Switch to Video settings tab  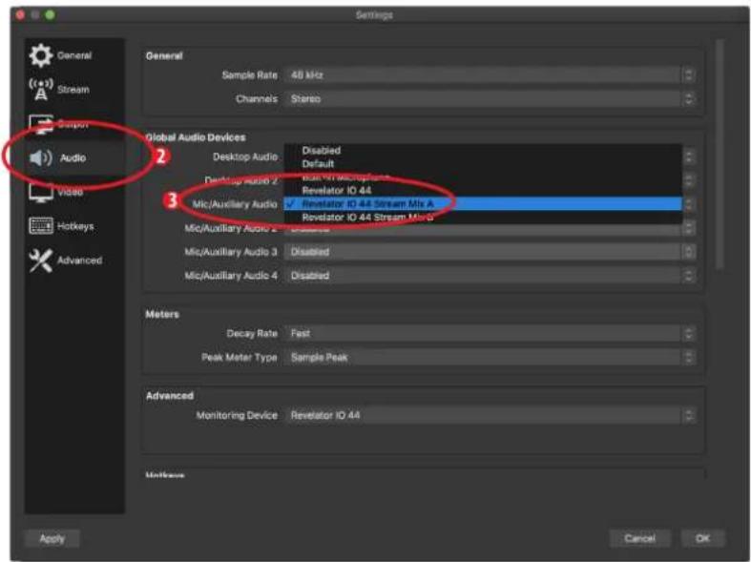(x=74, y=192)
